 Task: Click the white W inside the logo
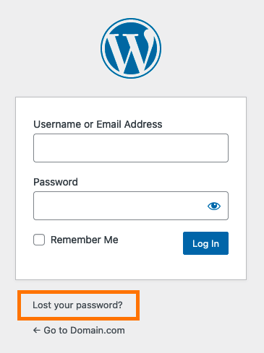[x=131, y=51]
